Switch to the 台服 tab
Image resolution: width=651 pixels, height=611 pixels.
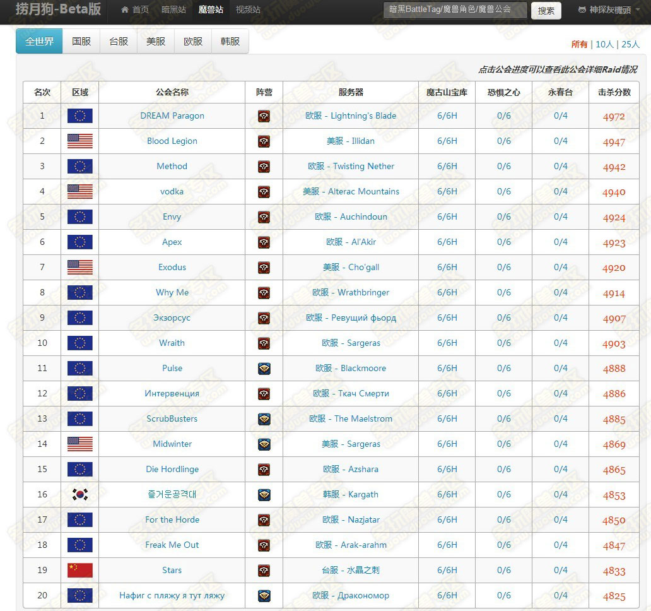[119, 41]
